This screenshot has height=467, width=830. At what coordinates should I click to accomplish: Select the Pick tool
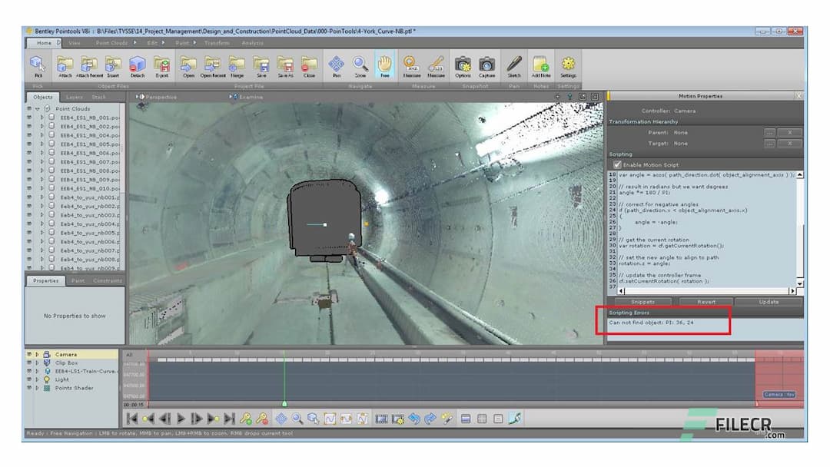(36, 65)
